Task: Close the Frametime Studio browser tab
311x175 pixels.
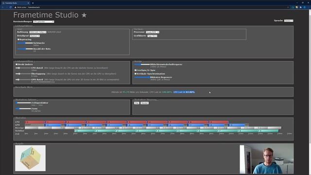Action: (28, 3)
